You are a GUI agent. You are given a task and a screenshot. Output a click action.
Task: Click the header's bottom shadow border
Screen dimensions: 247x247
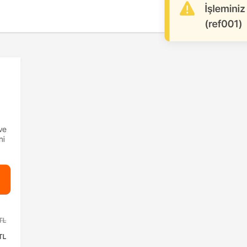coord(80,32)
